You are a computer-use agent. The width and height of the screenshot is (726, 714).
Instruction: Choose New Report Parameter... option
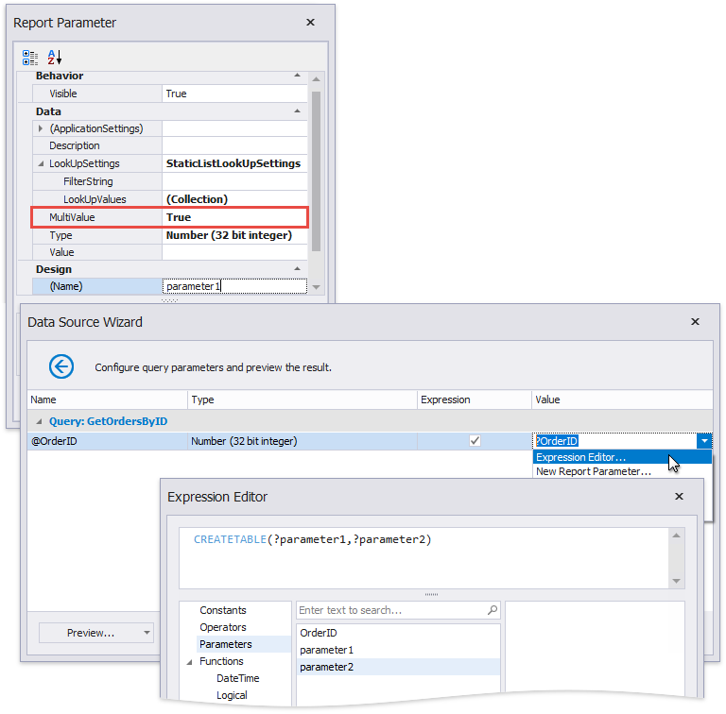pos(594,471)
